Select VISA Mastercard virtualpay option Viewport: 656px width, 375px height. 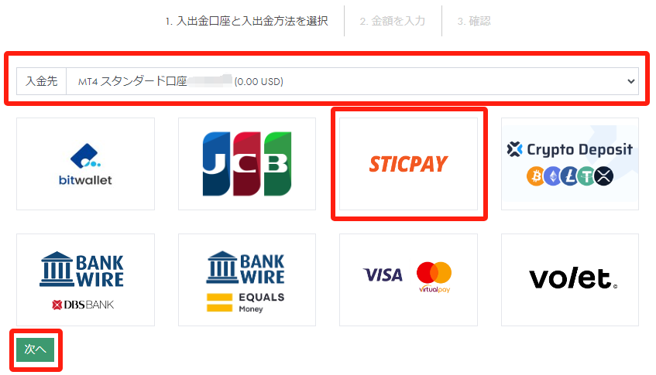coord(408,280)
